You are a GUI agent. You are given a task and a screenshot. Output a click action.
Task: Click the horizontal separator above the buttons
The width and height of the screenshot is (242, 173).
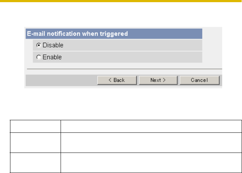pos(124,69)
